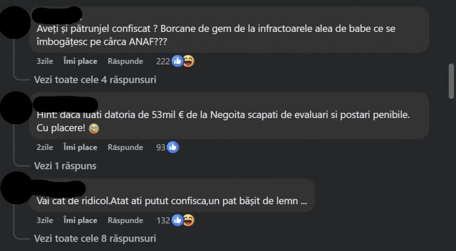The height and width of the screenshot is (251, 456).
Task: Click like reaction icon on Negoita comment
Action: pos(173,147)
